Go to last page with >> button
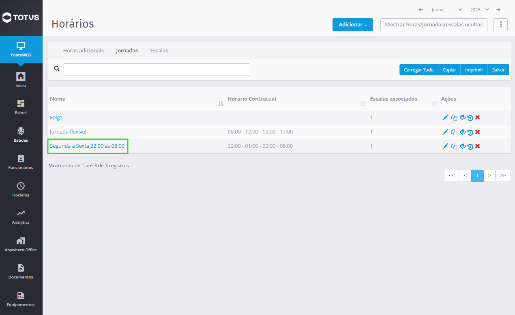This screenshot has height=315, width=515. pos(503,176)
